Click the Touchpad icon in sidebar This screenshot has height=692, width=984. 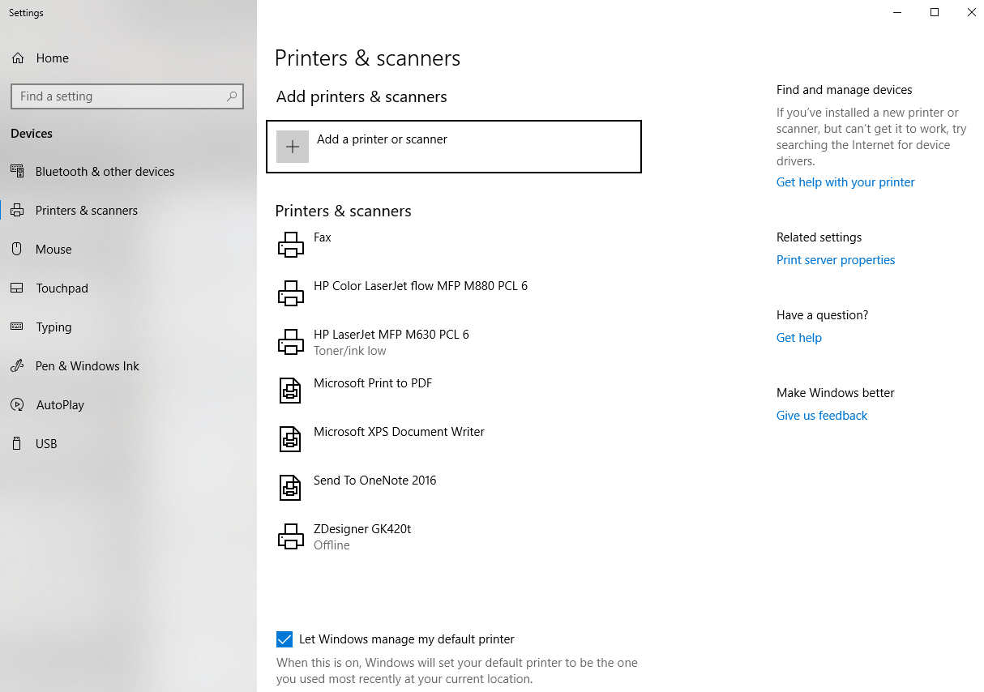tap(17, 288)
